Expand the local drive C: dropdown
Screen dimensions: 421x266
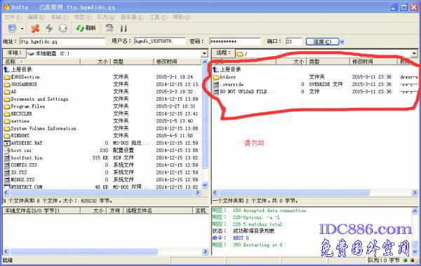[x=205, y=53]
